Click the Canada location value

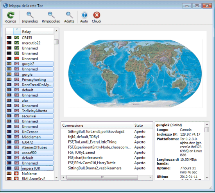(x=186, y=130)
